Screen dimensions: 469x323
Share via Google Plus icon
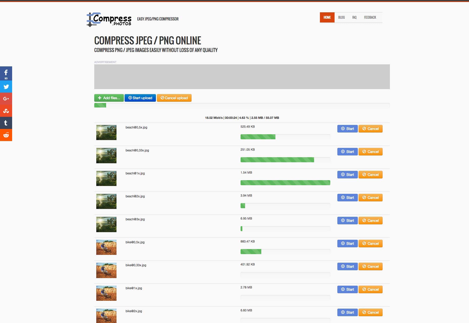(x=6, y=99)
